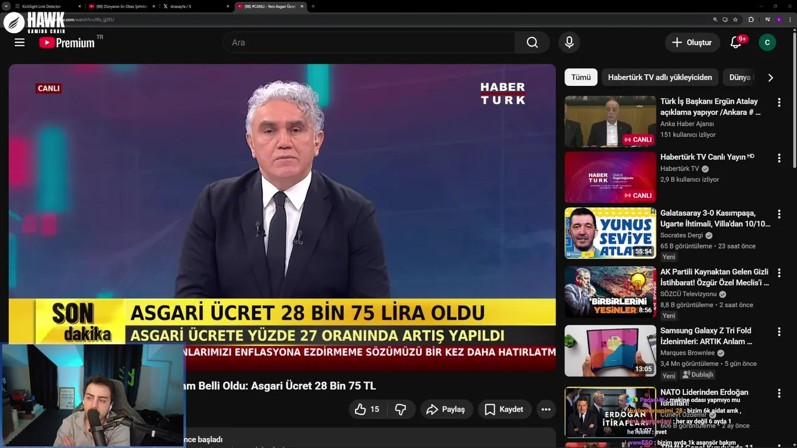Open options menu for Habertürk TV Canlı Yayın
The height and width of the screenshot is (448, 797).
click(x=778, y=158)
